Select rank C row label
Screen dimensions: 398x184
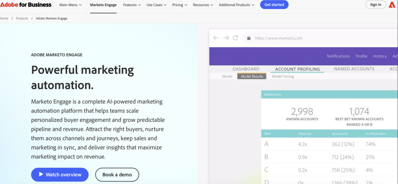point(266,170)
